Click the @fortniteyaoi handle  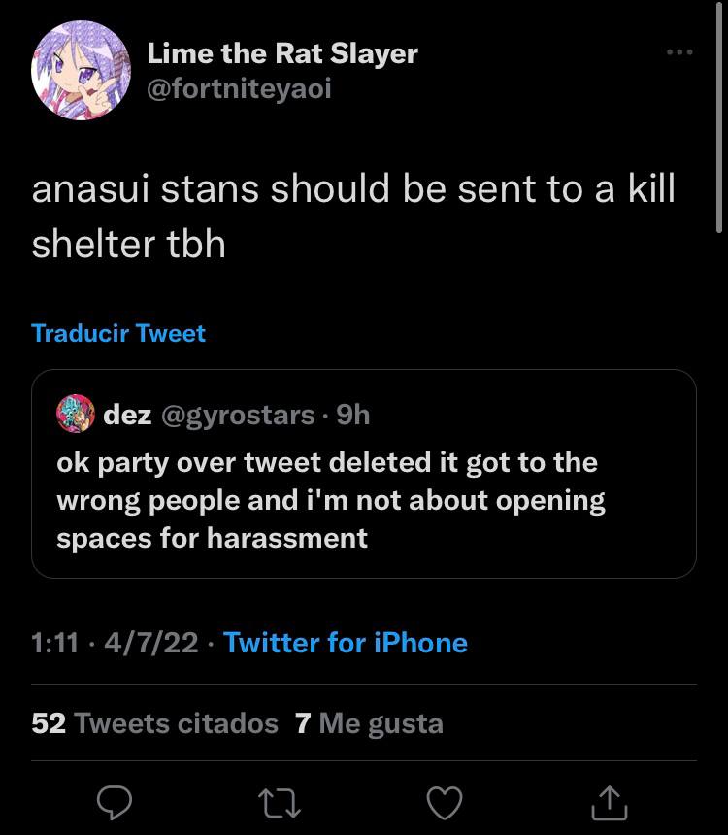pos(239,89)
